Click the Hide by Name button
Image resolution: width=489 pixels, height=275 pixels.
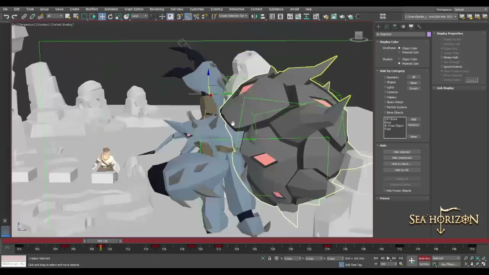pyautogui.click(x=402, y=164)
